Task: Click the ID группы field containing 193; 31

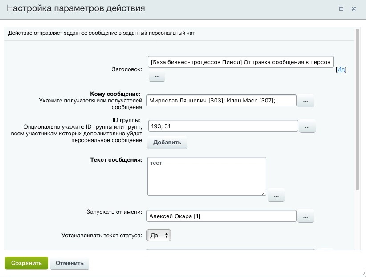Action: pos(223,126)
